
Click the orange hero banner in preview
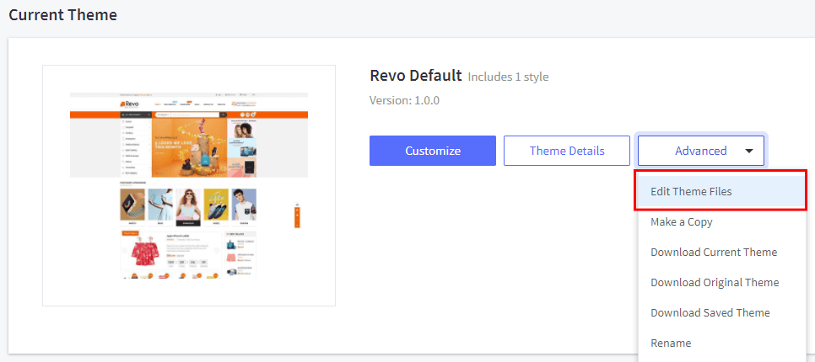189,145
